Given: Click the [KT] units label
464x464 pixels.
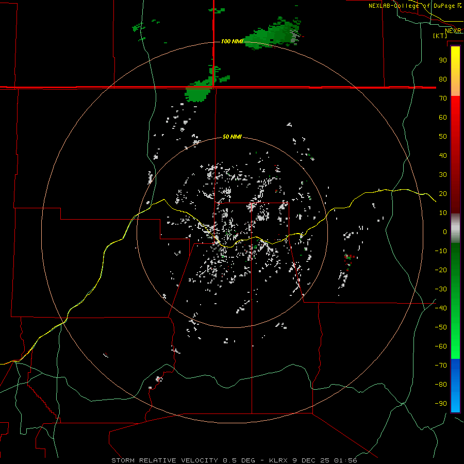Looking at the screenshot, I should 440,36.
